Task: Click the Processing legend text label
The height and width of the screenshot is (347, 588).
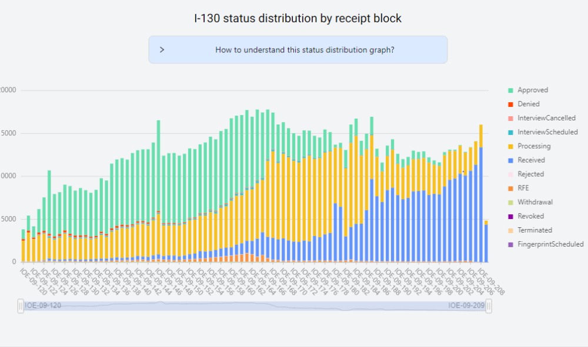Action: click(x=534, y=147)
